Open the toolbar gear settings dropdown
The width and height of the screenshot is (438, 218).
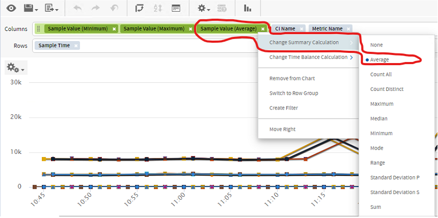tap(203, 8)
